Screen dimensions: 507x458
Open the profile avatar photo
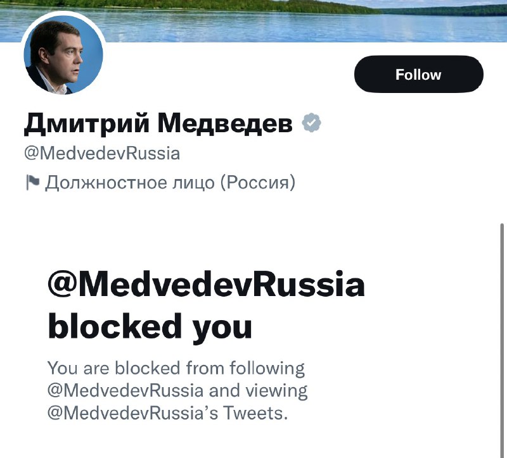(x=63, y=55)
